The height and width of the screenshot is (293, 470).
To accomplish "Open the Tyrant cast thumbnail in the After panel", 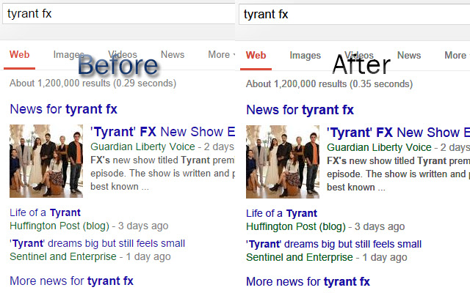I will [x=283, y=161].
